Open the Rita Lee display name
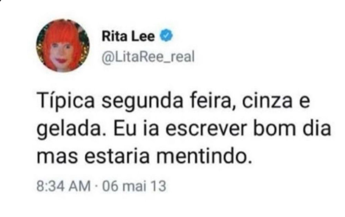This screenshot has width=345, height=217. point(128,36)
